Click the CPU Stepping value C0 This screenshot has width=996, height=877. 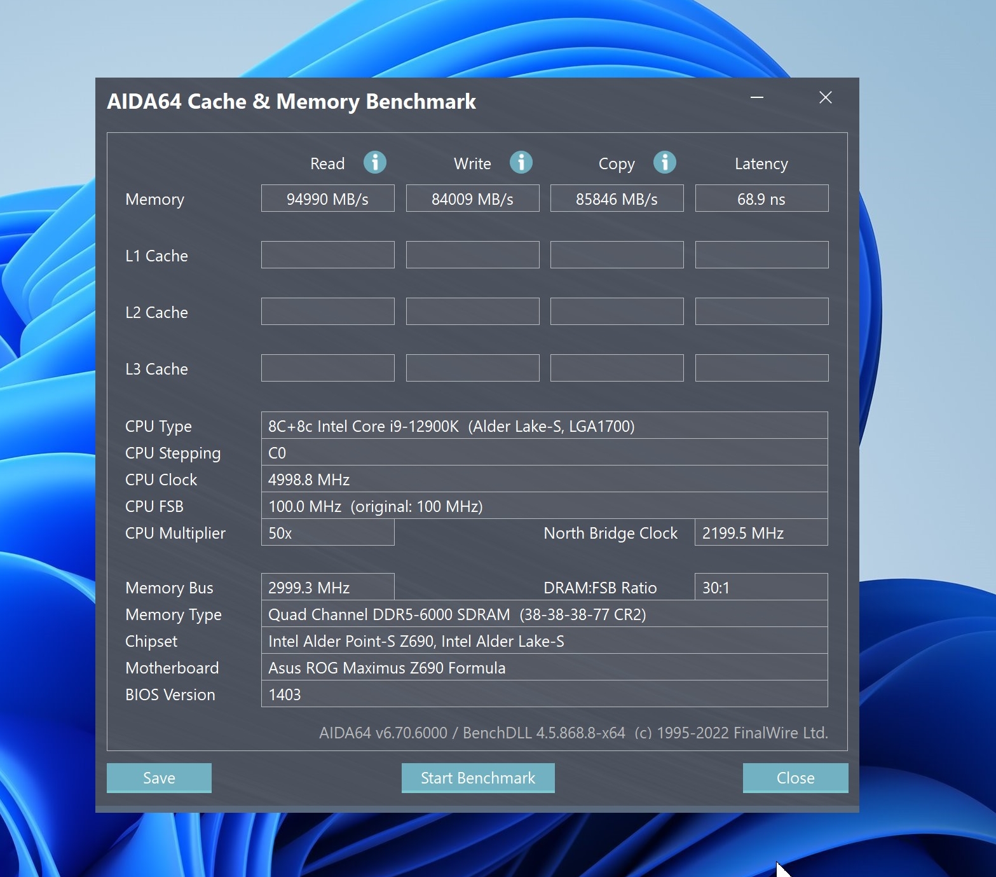click(x=544, y=452)
